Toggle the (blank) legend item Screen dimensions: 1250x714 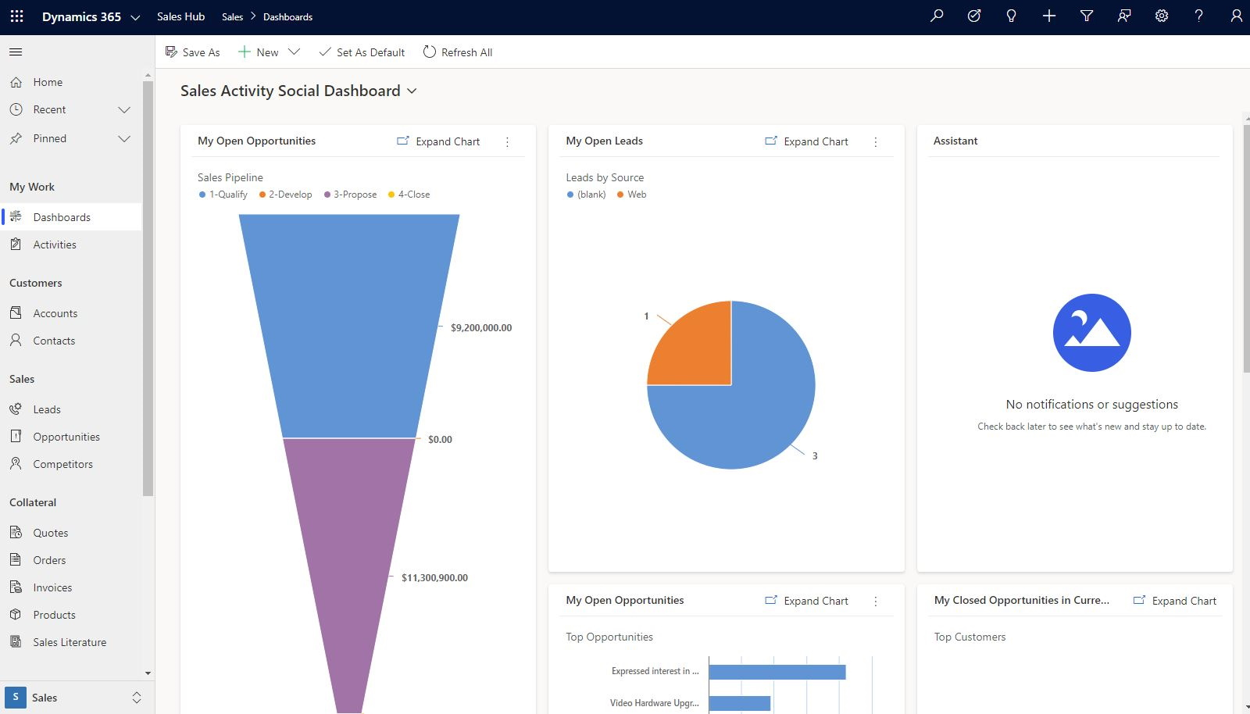(x=586, y=195)
